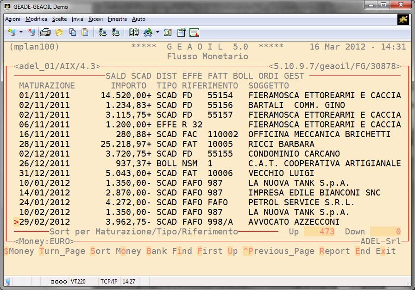Select the AVVOCATO AZZECCONI row
The image size is (415, 290).
click(208, 222)
